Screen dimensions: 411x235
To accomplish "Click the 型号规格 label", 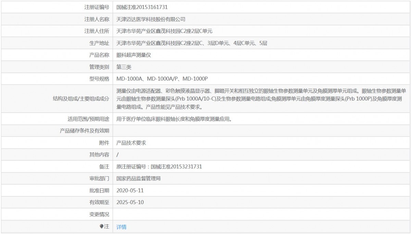I will click(99, 79).
